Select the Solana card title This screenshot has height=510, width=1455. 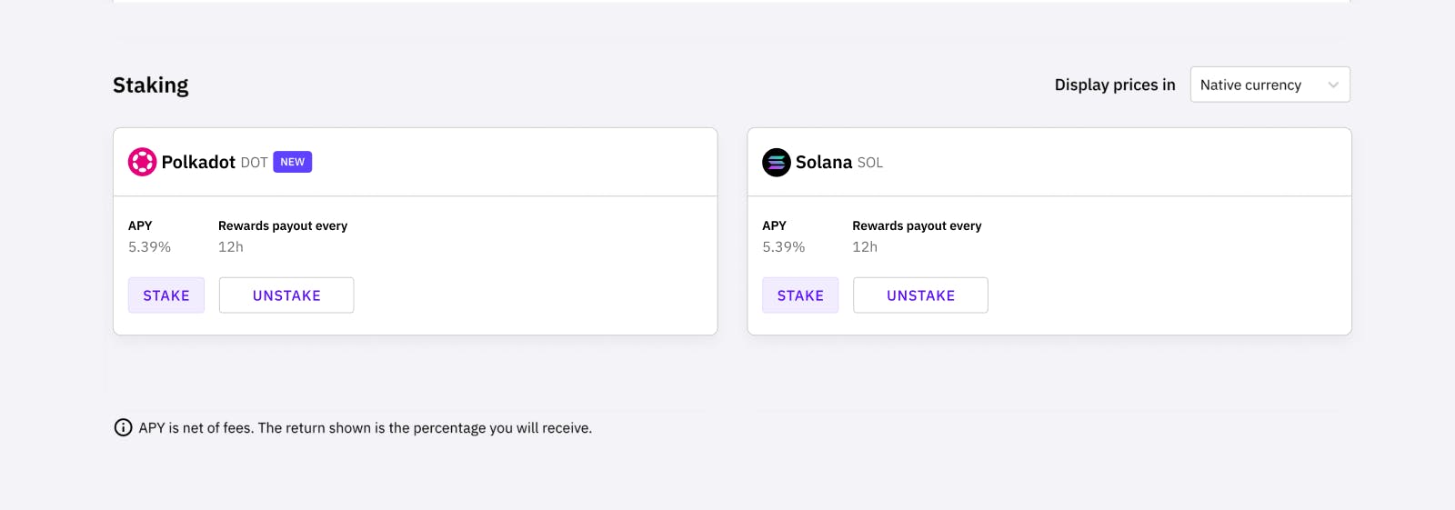click(823, 162)
